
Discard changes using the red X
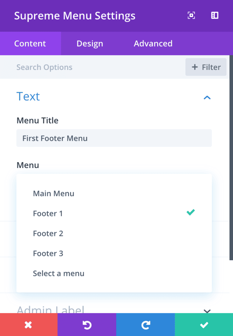click(29, 325)
